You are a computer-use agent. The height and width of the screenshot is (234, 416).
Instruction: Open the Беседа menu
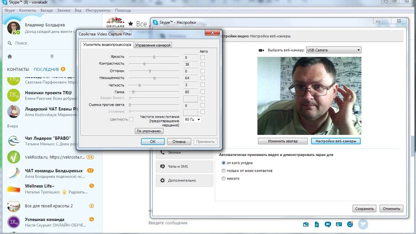coord(46,10)
